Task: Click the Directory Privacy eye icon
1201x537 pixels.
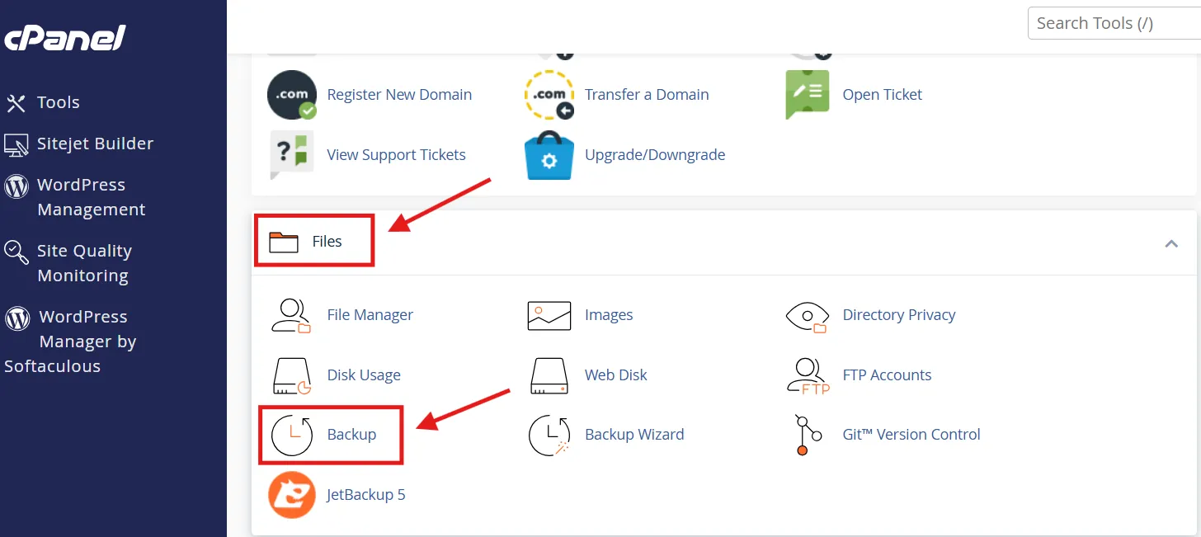Action: coord(807,315)
